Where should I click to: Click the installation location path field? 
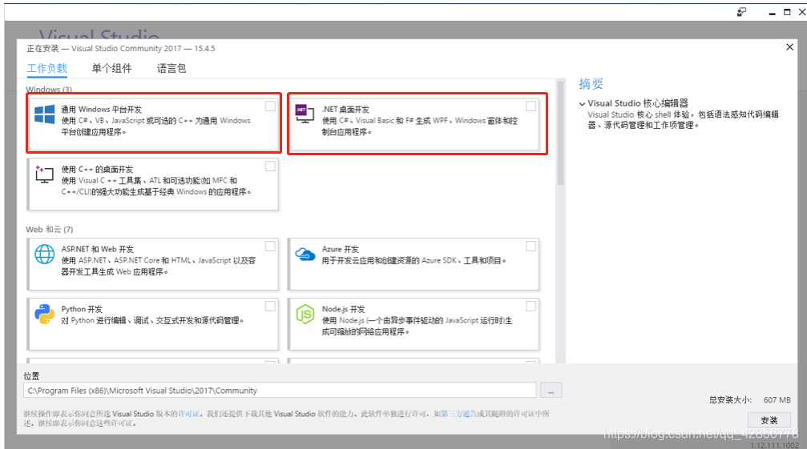tap(280, 391)
